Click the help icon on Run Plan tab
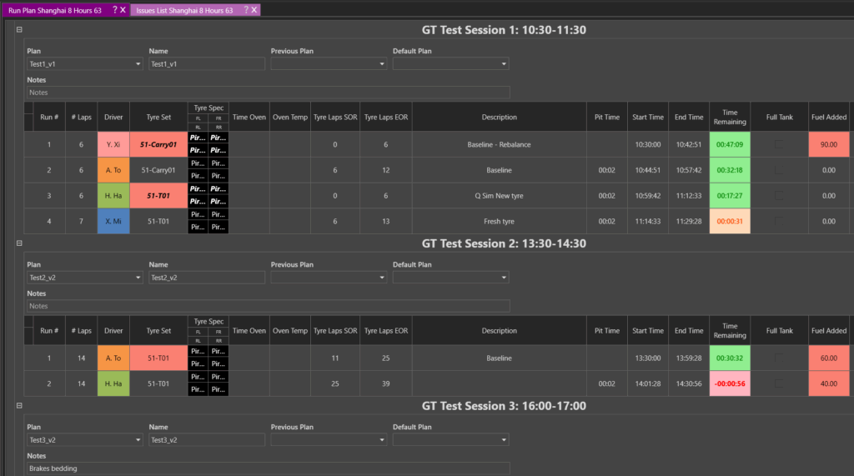This screenshot has width=854, height=476. 115,10
